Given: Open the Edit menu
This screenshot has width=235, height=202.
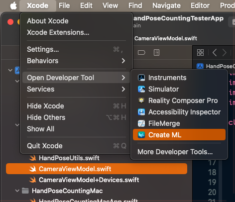Looking at the screenshot, I should pyautogui.click(x=86, y=5).
